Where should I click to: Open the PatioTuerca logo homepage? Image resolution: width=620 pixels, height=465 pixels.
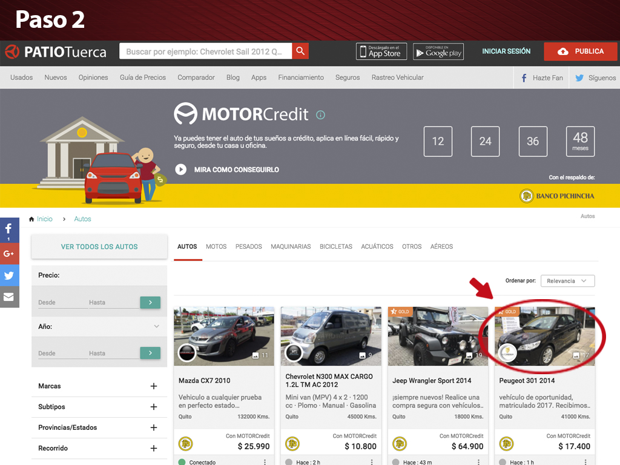[x=56, y=52]
